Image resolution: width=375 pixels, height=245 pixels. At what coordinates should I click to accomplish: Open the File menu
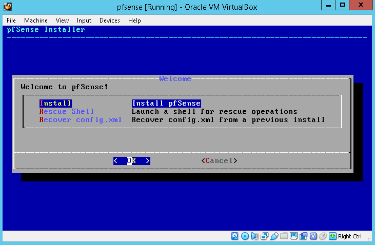pos(11,21)
